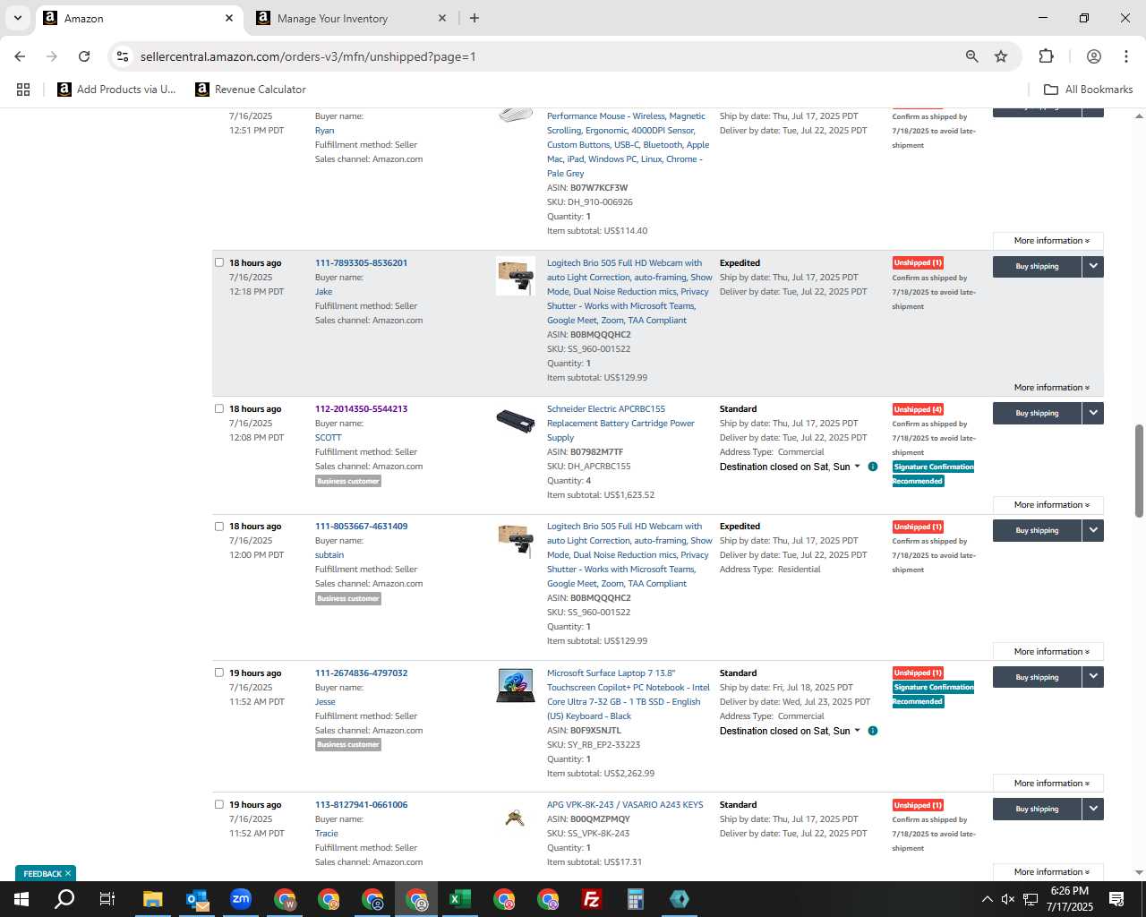Open order link 113-8127941-0661006

pyautogui.click(x=361, y=805)
